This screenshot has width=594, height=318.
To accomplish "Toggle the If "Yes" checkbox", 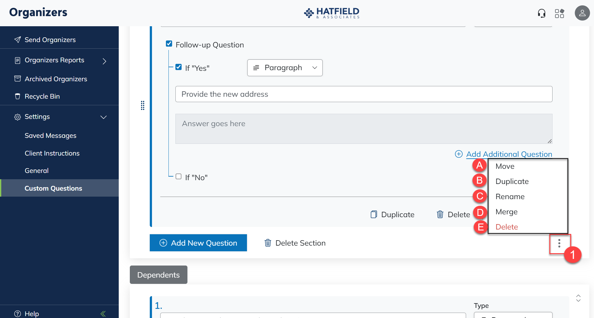I will [179, 67].
